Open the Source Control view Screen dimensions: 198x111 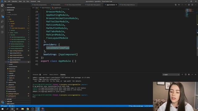(2, 16)
